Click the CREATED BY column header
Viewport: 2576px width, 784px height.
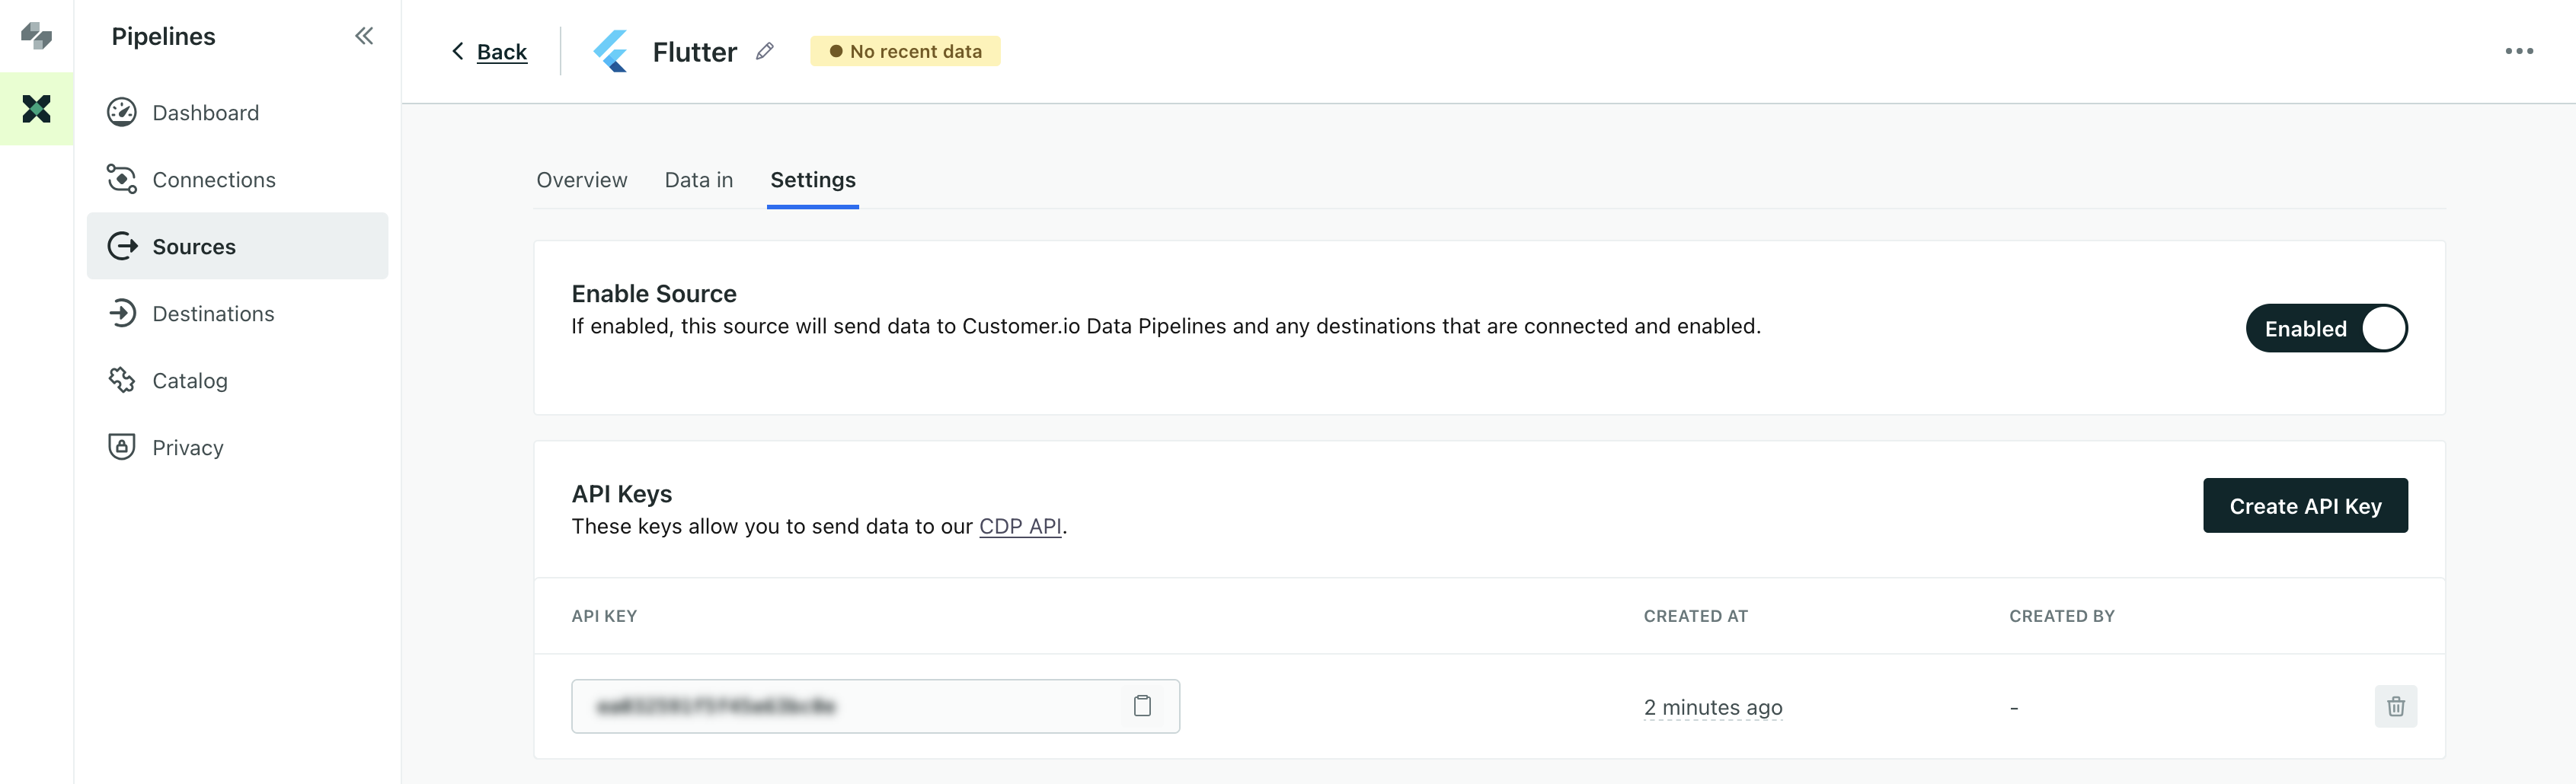point(2062,617)
